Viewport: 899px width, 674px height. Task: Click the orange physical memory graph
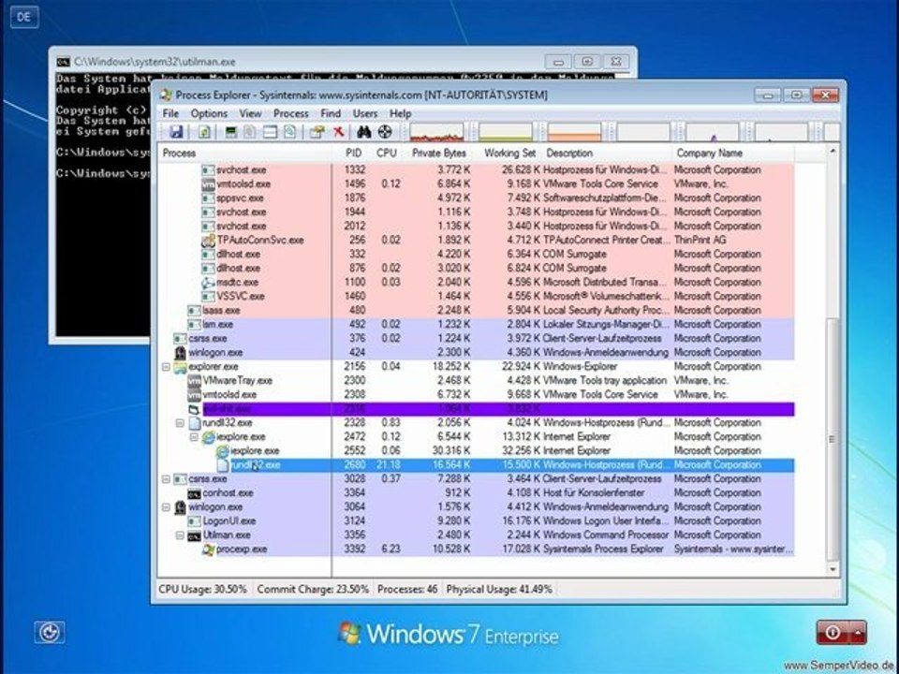point(574,132)
